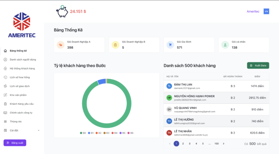The image size is (279, 154).
Task: Click the HỌ VÀ TÊN column header
Action: click(x=172, y=77)
